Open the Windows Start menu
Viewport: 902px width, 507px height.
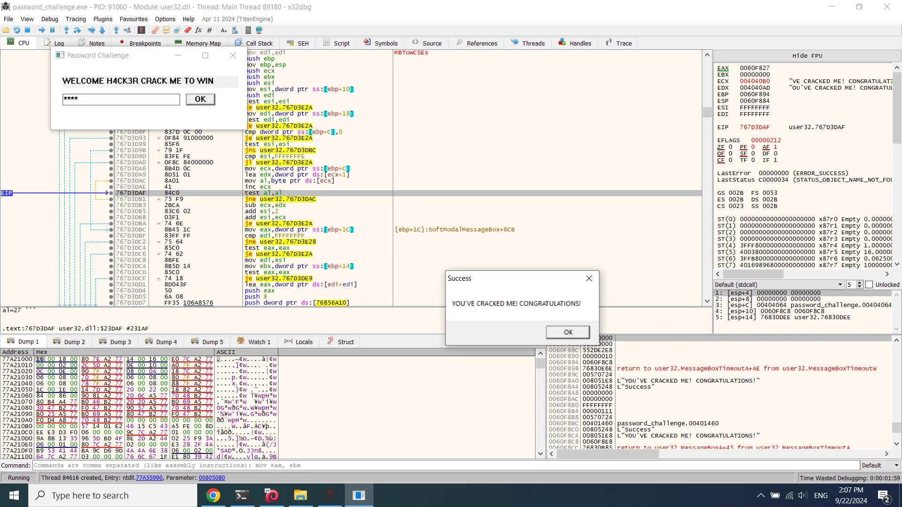[14, 495]
